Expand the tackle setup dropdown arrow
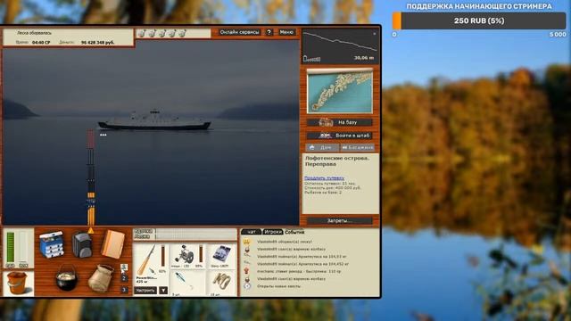 coord(163,290)
